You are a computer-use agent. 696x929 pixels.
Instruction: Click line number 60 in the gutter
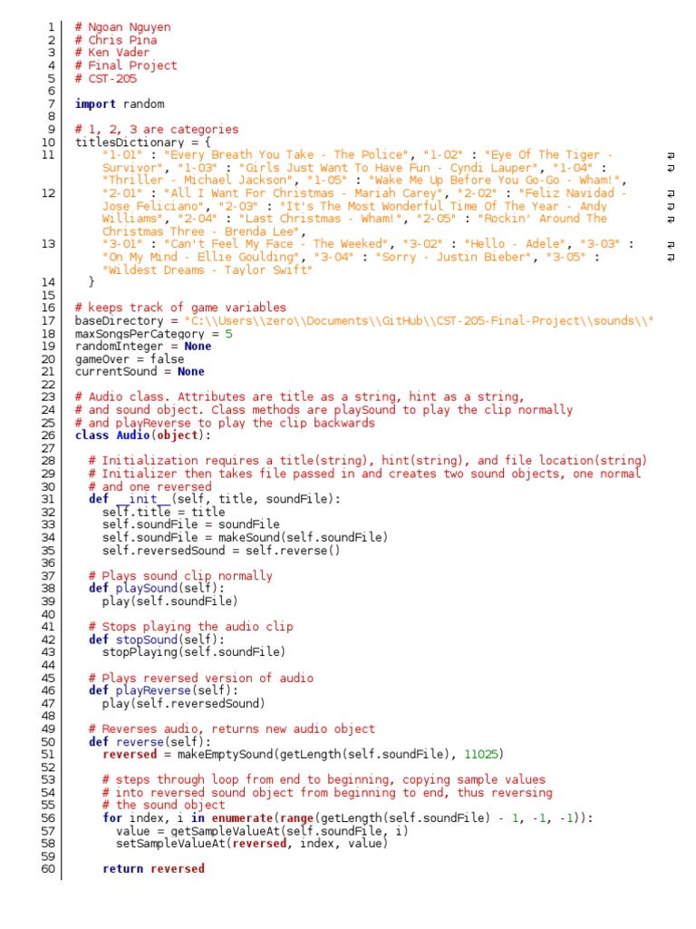point(49,870)
